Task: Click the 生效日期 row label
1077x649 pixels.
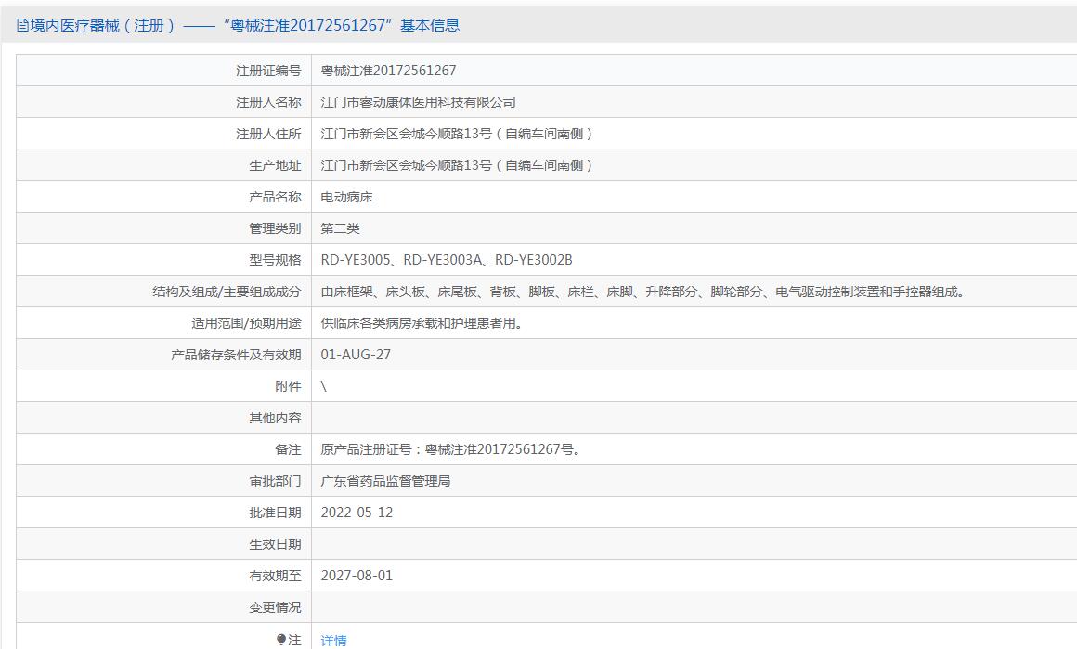Action: point(275,544)
